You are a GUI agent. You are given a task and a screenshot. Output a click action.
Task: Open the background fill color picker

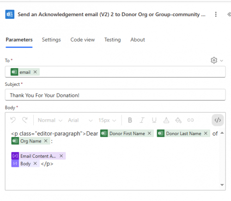[x=178, y=120]
